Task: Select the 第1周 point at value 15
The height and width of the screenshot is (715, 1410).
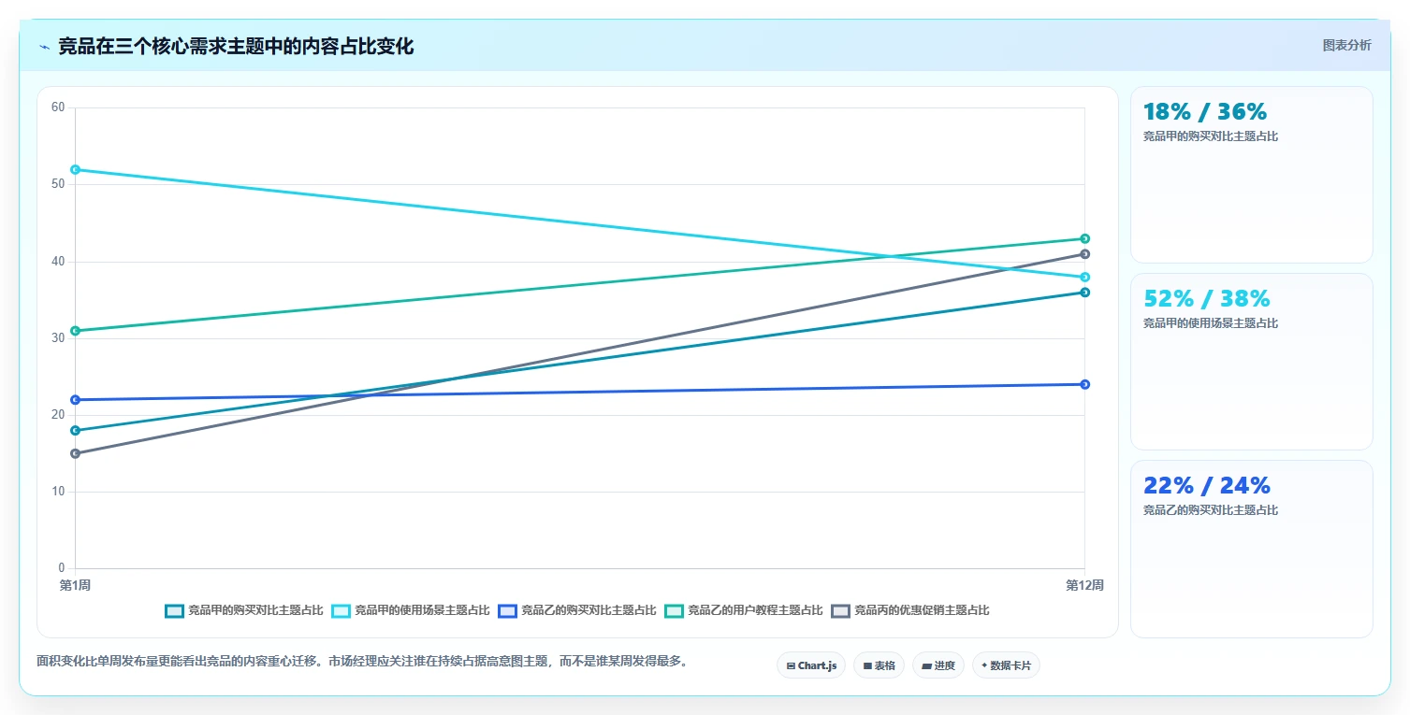Action: [x=75, y=453]
